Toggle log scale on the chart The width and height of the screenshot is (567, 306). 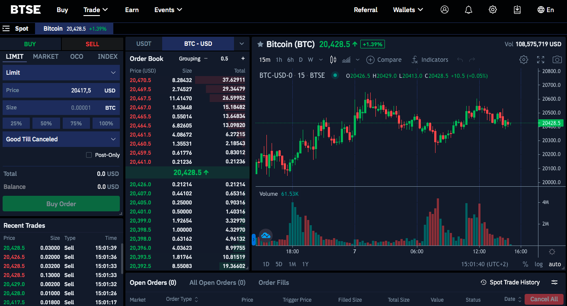(538, 264)
